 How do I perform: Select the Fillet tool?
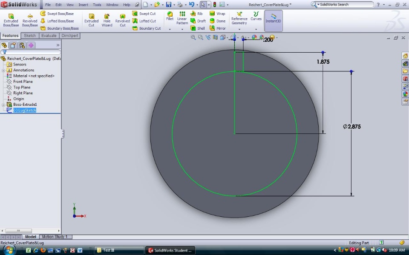[170, 16]
